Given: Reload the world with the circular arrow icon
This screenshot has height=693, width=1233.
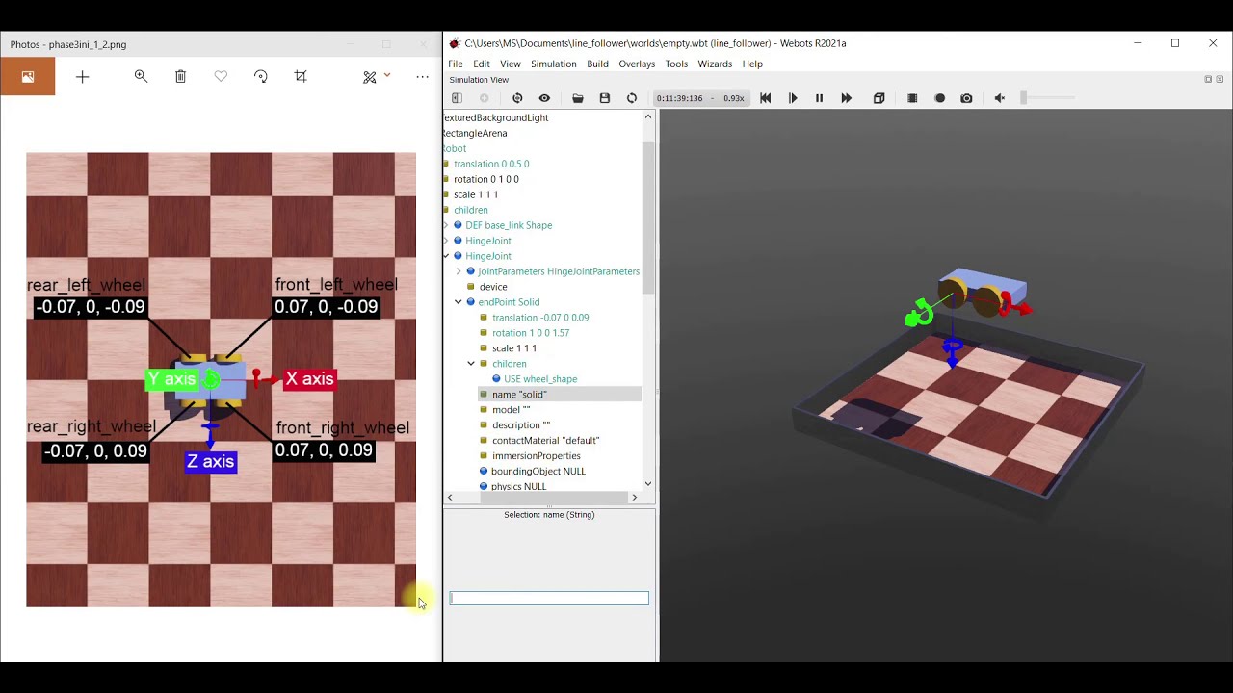Looking at the screenshot, I should click(x=632, y=98).
